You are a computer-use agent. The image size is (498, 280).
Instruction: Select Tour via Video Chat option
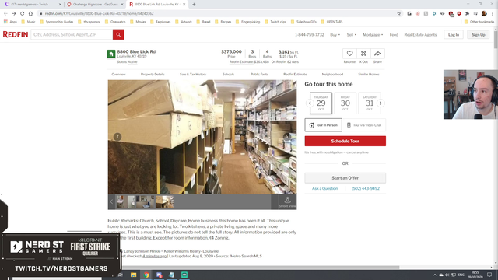[364, 125]
